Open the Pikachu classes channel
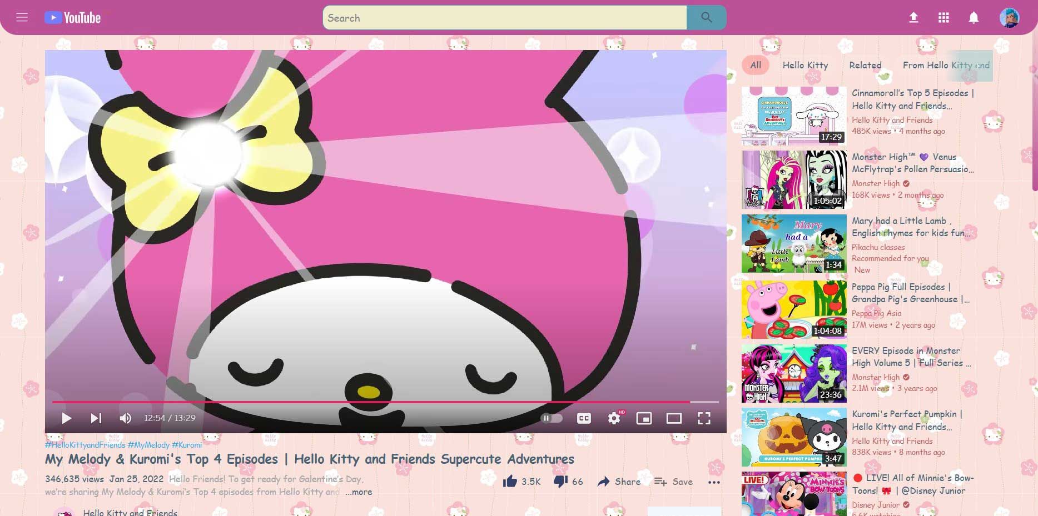Viewport: 1038px width, 516px height. [878, 247]
